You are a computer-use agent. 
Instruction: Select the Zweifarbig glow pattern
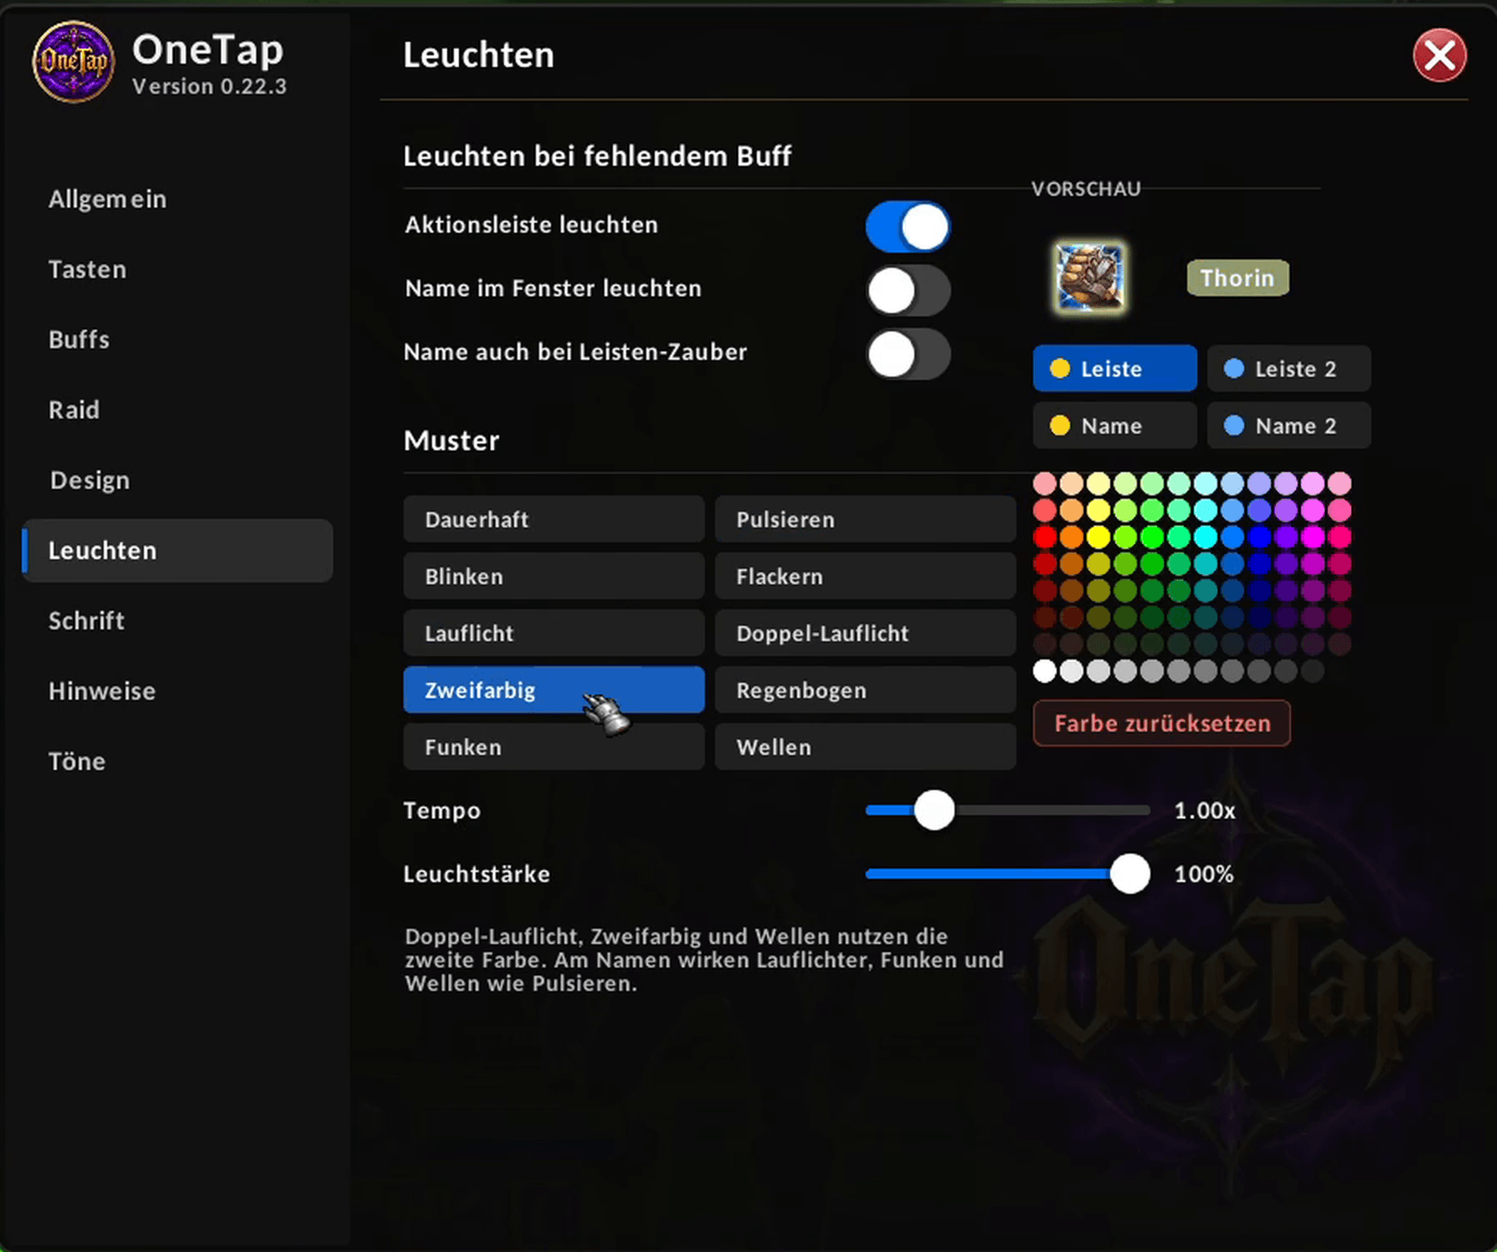tap(553, 690)
